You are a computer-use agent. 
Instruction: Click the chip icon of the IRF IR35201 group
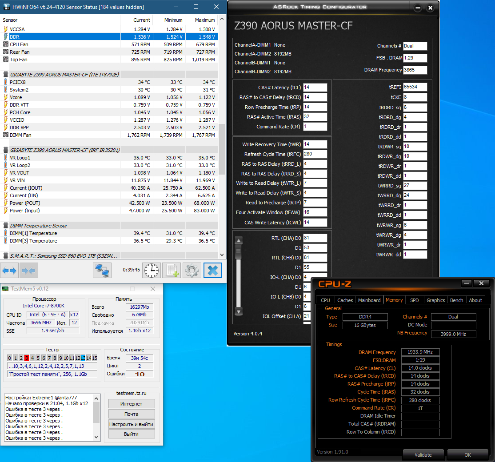click(x=5, y=150)
